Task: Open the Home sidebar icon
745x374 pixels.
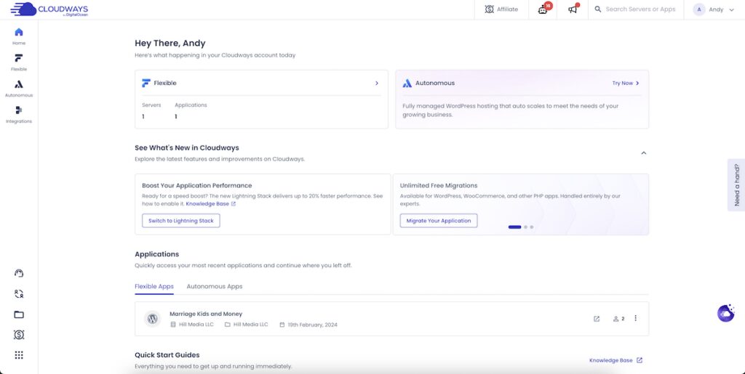Action: (18, 36)
